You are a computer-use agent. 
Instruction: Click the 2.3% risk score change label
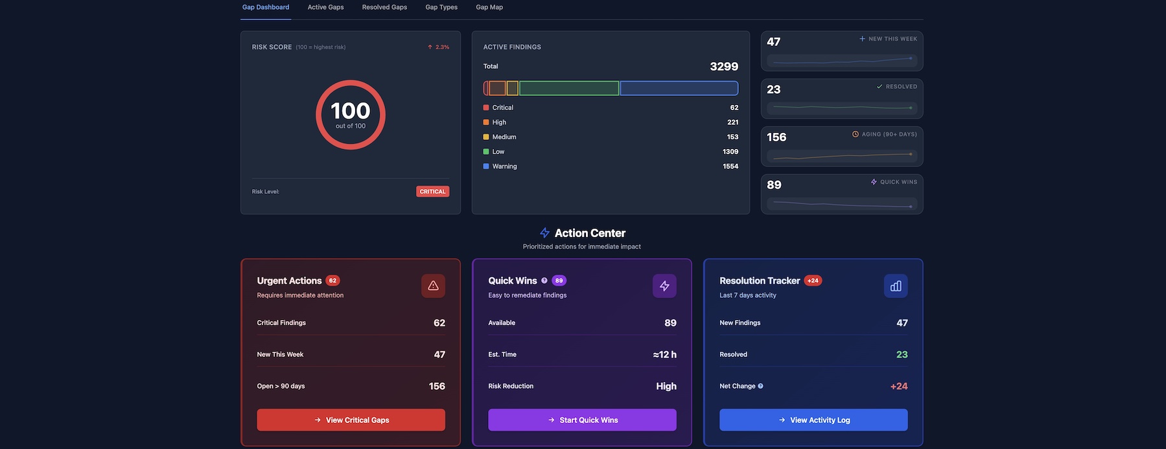[x=442, y=47]
